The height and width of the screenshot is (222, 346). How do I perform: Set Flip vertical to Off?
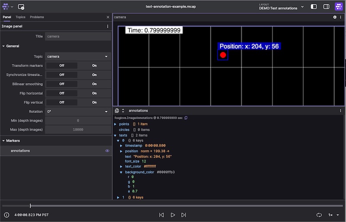pyautogui.click(x=62, y=102)
